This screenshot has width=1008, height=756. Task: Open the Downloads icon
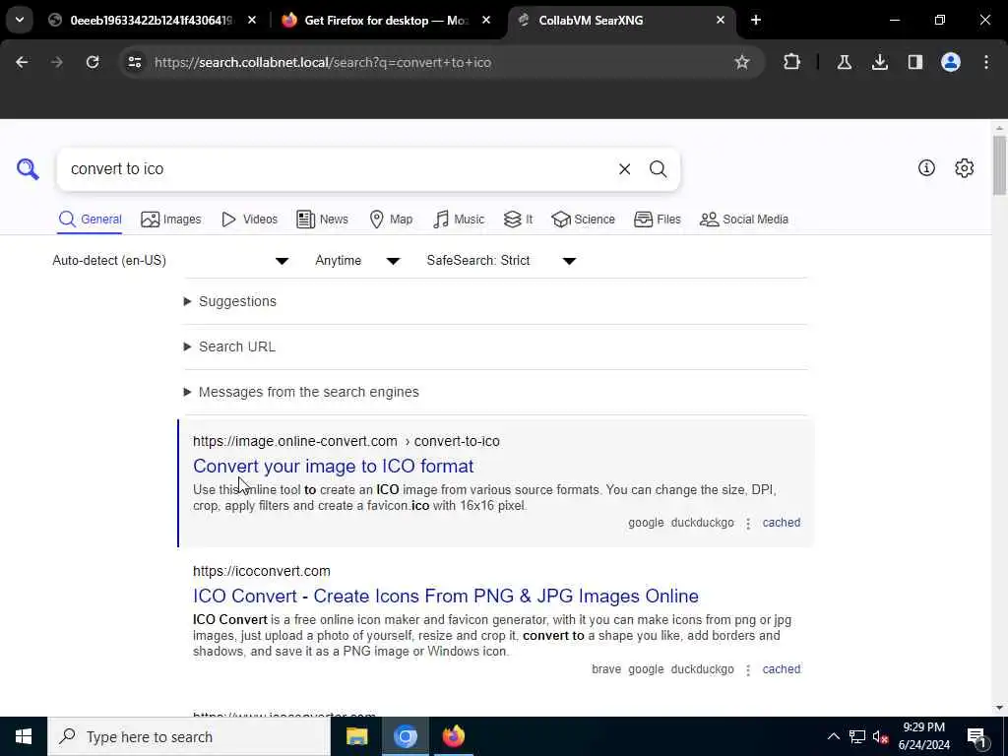879,62
